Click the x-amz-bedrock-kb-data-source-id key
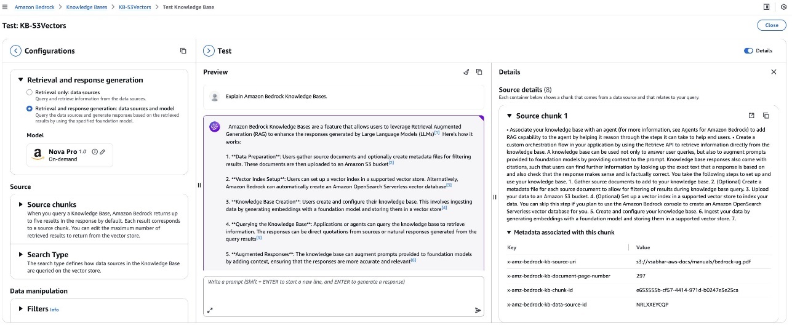The image size is (792, 328). (546, 305)
